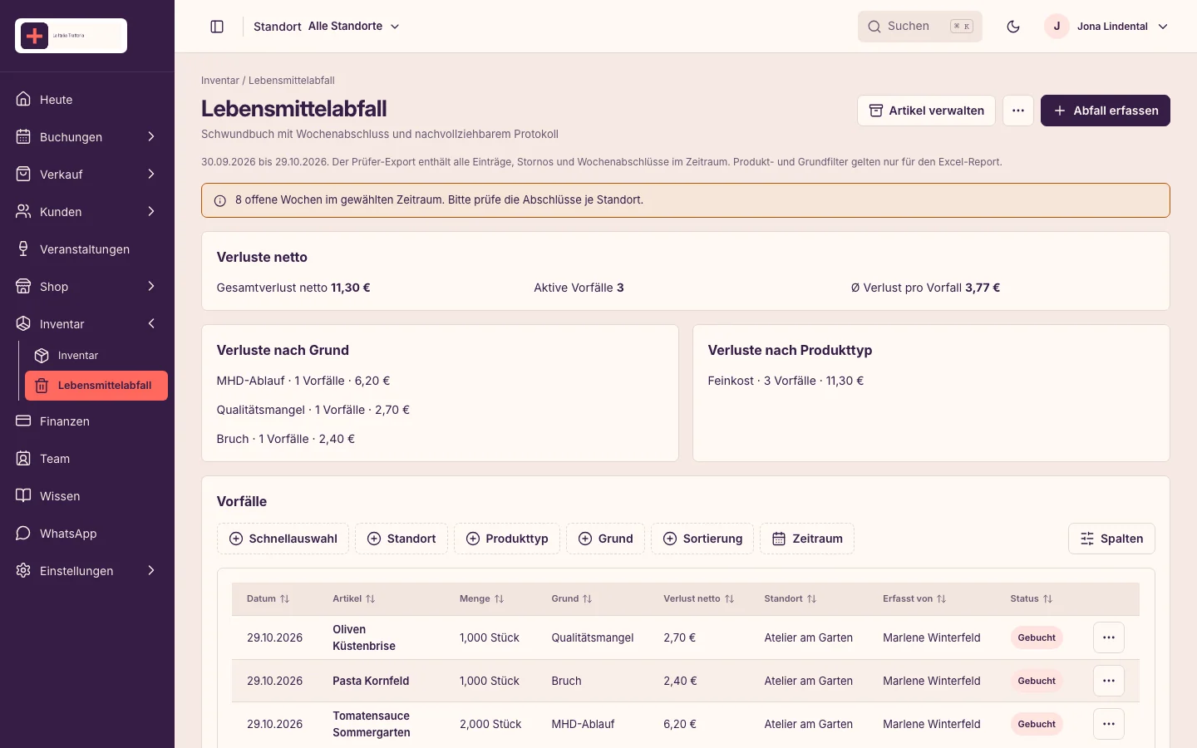The image size is (1197, 748).
Task: Click the Veranstaltungen wine glass icon
Action: (x=23, y=249)
